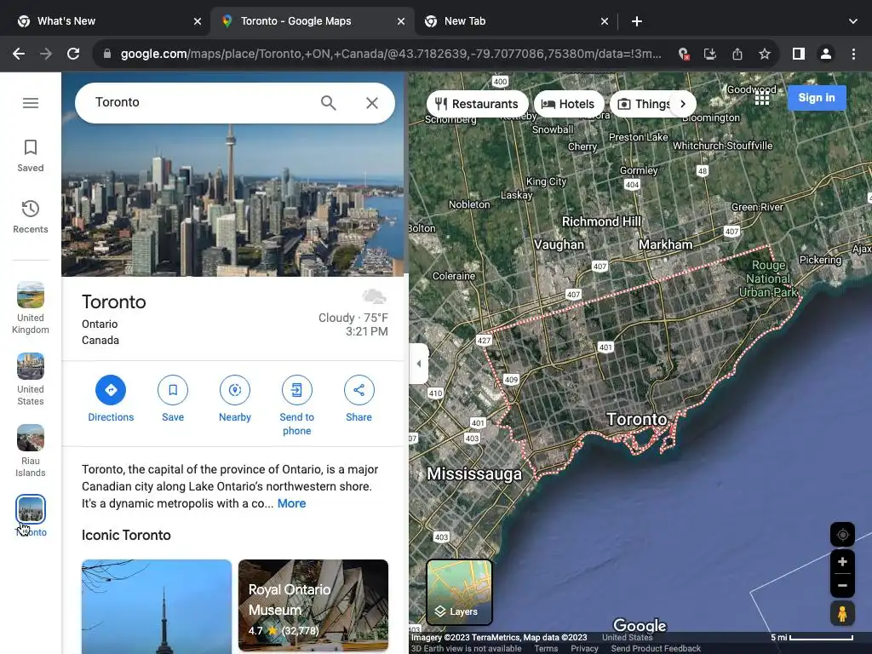Search Nearby Toronto
Image resolution: width=872 pixels, height=654 pixels.
click(235, 399)
